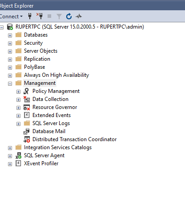The width and height of the screenshot is (185, 205).
Task: Expand the Replication folder
Action: tap(10, 59)
